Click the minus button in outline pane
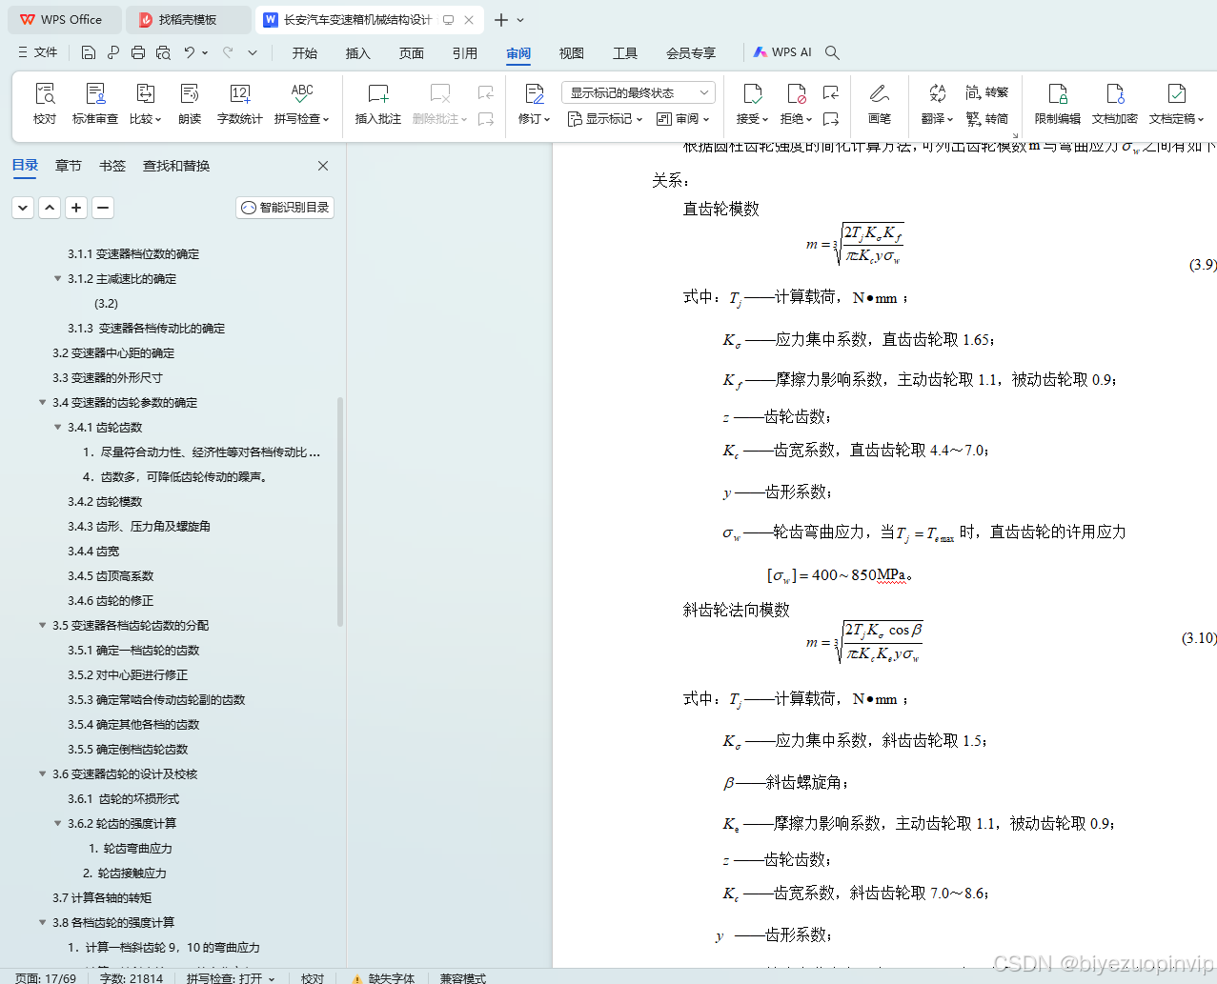Screen dimensions: 1217x984 pos(104,208)
